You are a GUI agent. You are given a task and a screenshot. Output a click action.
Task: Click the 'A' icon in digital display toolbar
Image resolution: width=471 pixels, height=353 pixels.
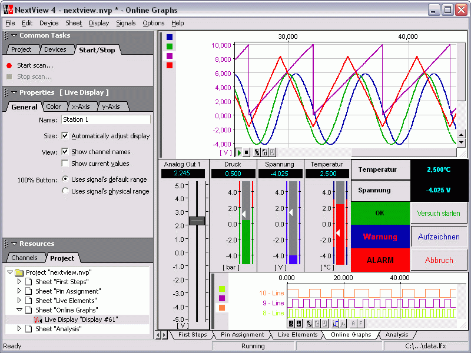353,323
